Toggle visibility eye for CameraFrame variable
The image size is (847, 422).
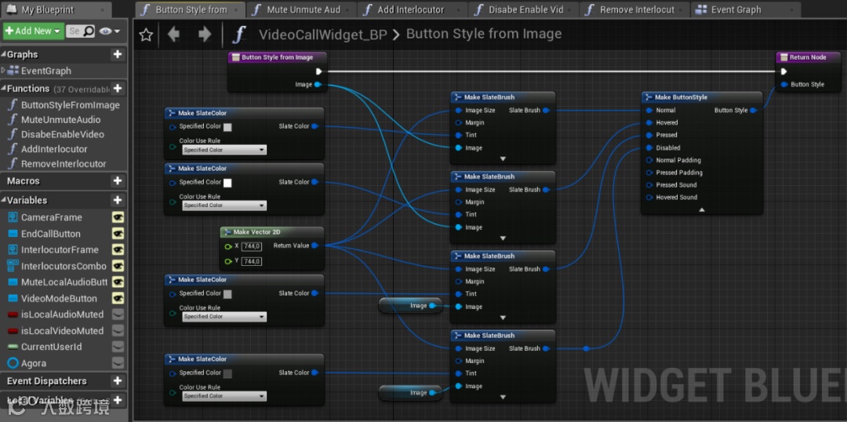(x=118, y=217)
